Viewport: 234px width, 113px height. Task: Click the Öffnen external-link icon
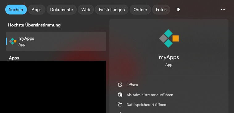click(120, 85)
